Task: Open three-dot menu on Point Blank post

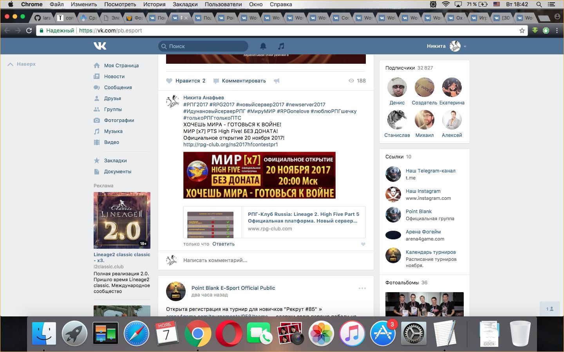Action: pos(362,288)
